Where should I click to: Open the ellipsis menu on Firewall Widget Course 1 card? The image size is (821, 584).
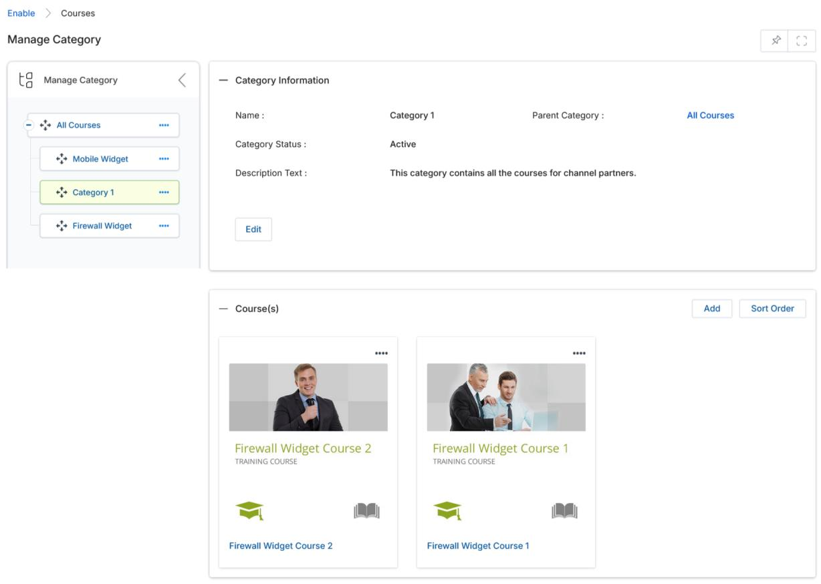point(579,353)
